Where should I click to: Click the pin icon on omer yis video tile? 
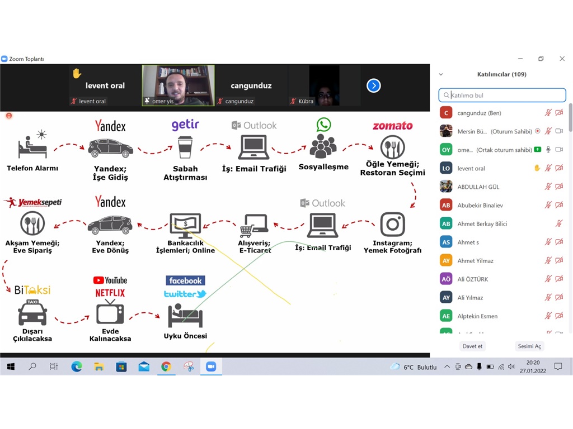[147, 101]
